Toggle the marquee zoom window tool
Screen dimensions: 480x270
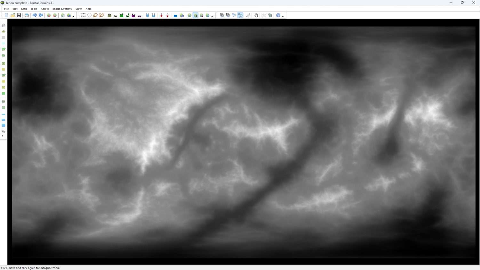click(240, 15)
